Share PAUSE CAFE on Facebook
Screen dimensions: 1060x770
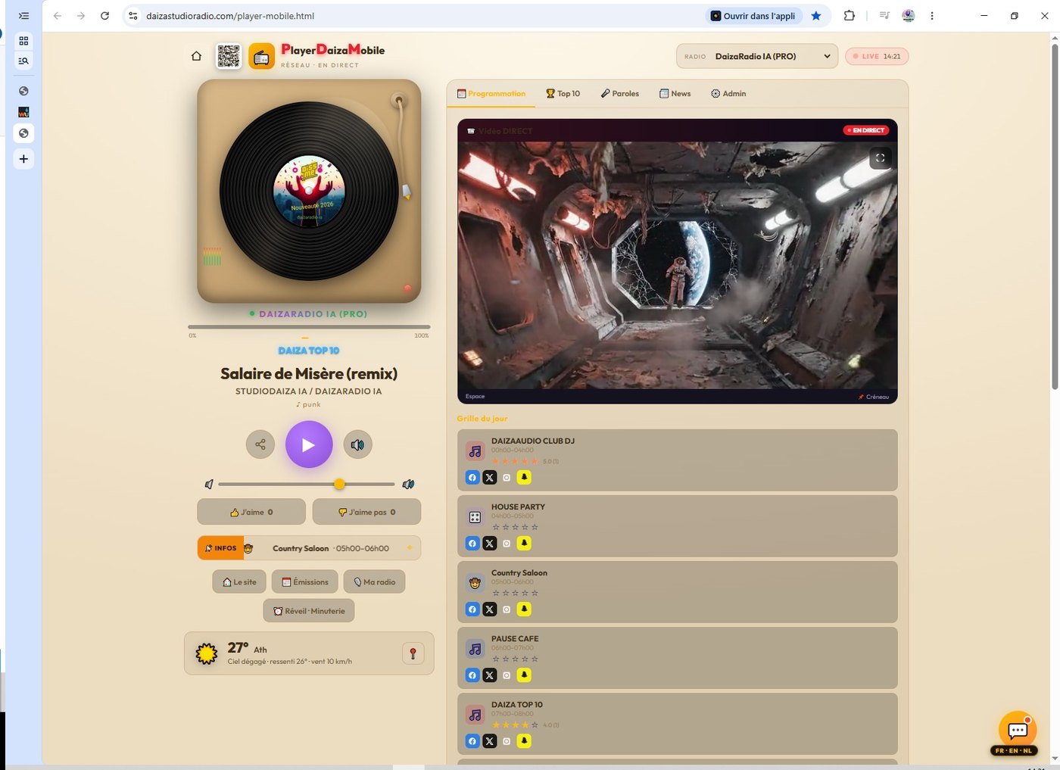[x=472, y=675]
